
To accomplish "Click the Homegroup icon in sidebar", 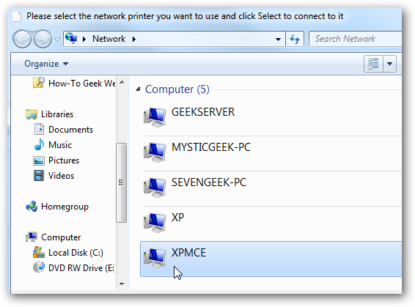I will [x=32, y=207].
